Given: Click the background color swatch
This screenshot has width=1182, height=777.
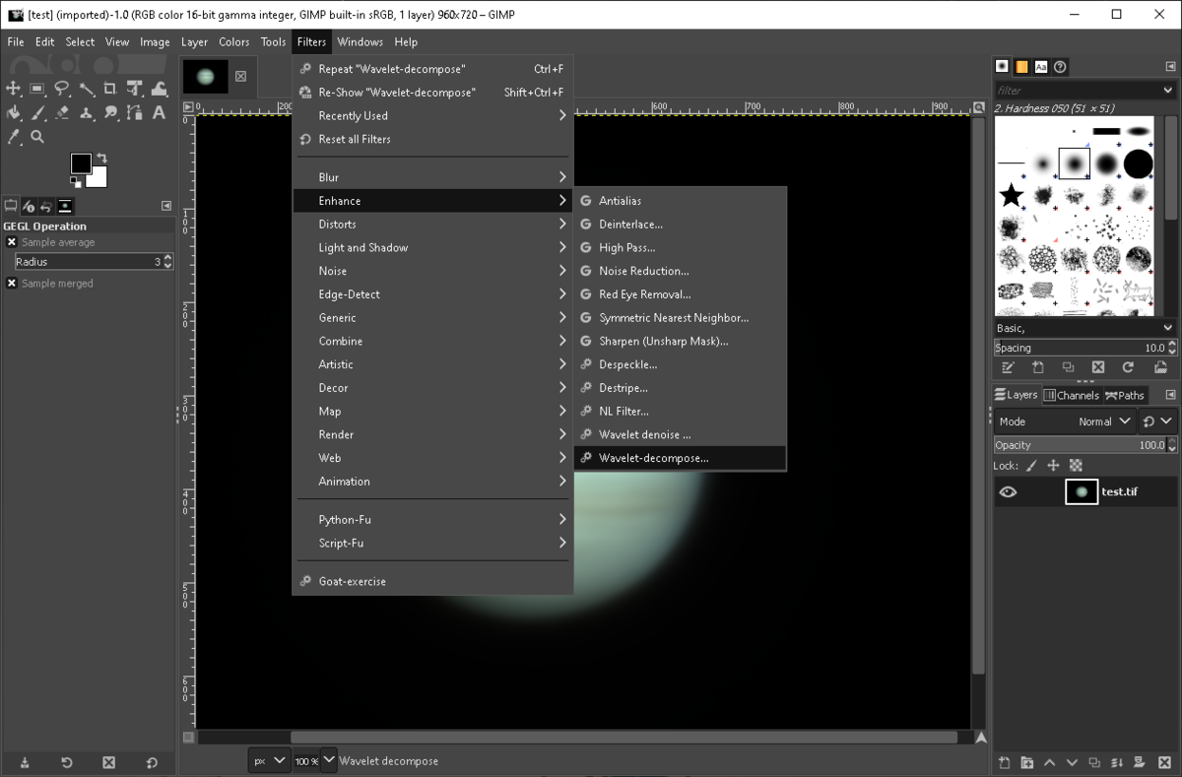Looking at the screenshot, I should [x=98, y=180].
